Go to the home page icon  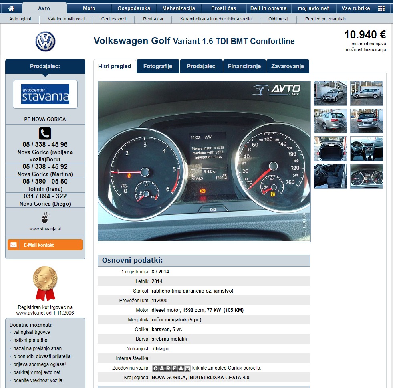click(11, 8)
